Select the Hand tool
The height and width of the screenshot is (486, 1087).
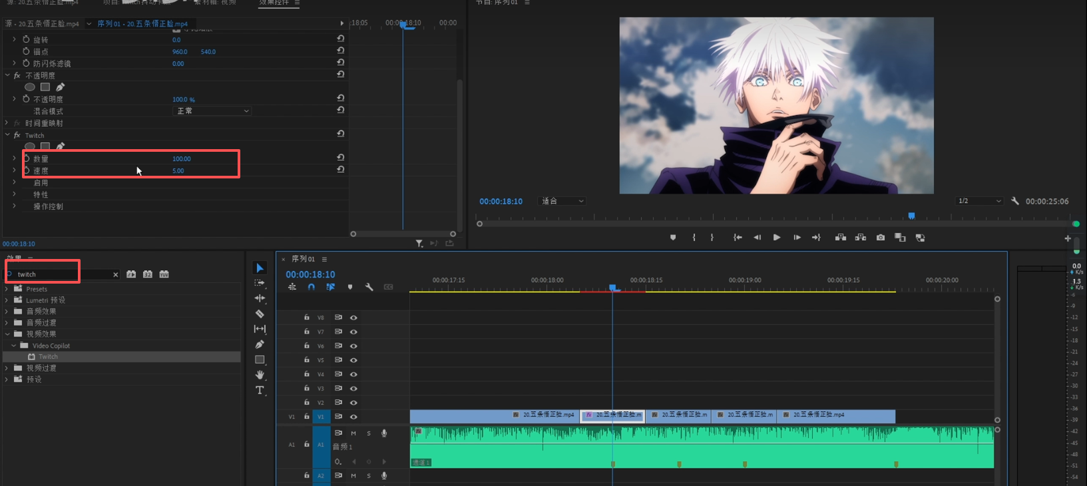tap(260, 375)
